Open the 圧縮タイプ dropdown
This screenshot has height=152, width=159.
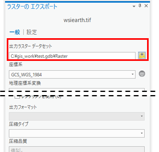pos(77,133)
